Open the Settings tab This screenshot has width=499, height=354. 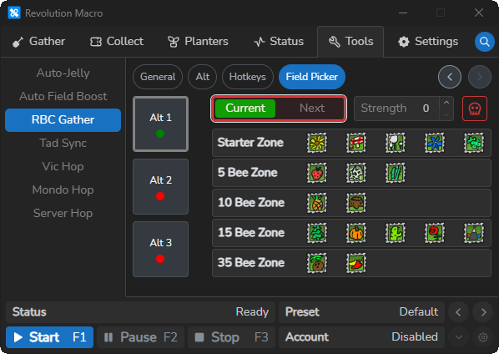(x=428, y=42)
